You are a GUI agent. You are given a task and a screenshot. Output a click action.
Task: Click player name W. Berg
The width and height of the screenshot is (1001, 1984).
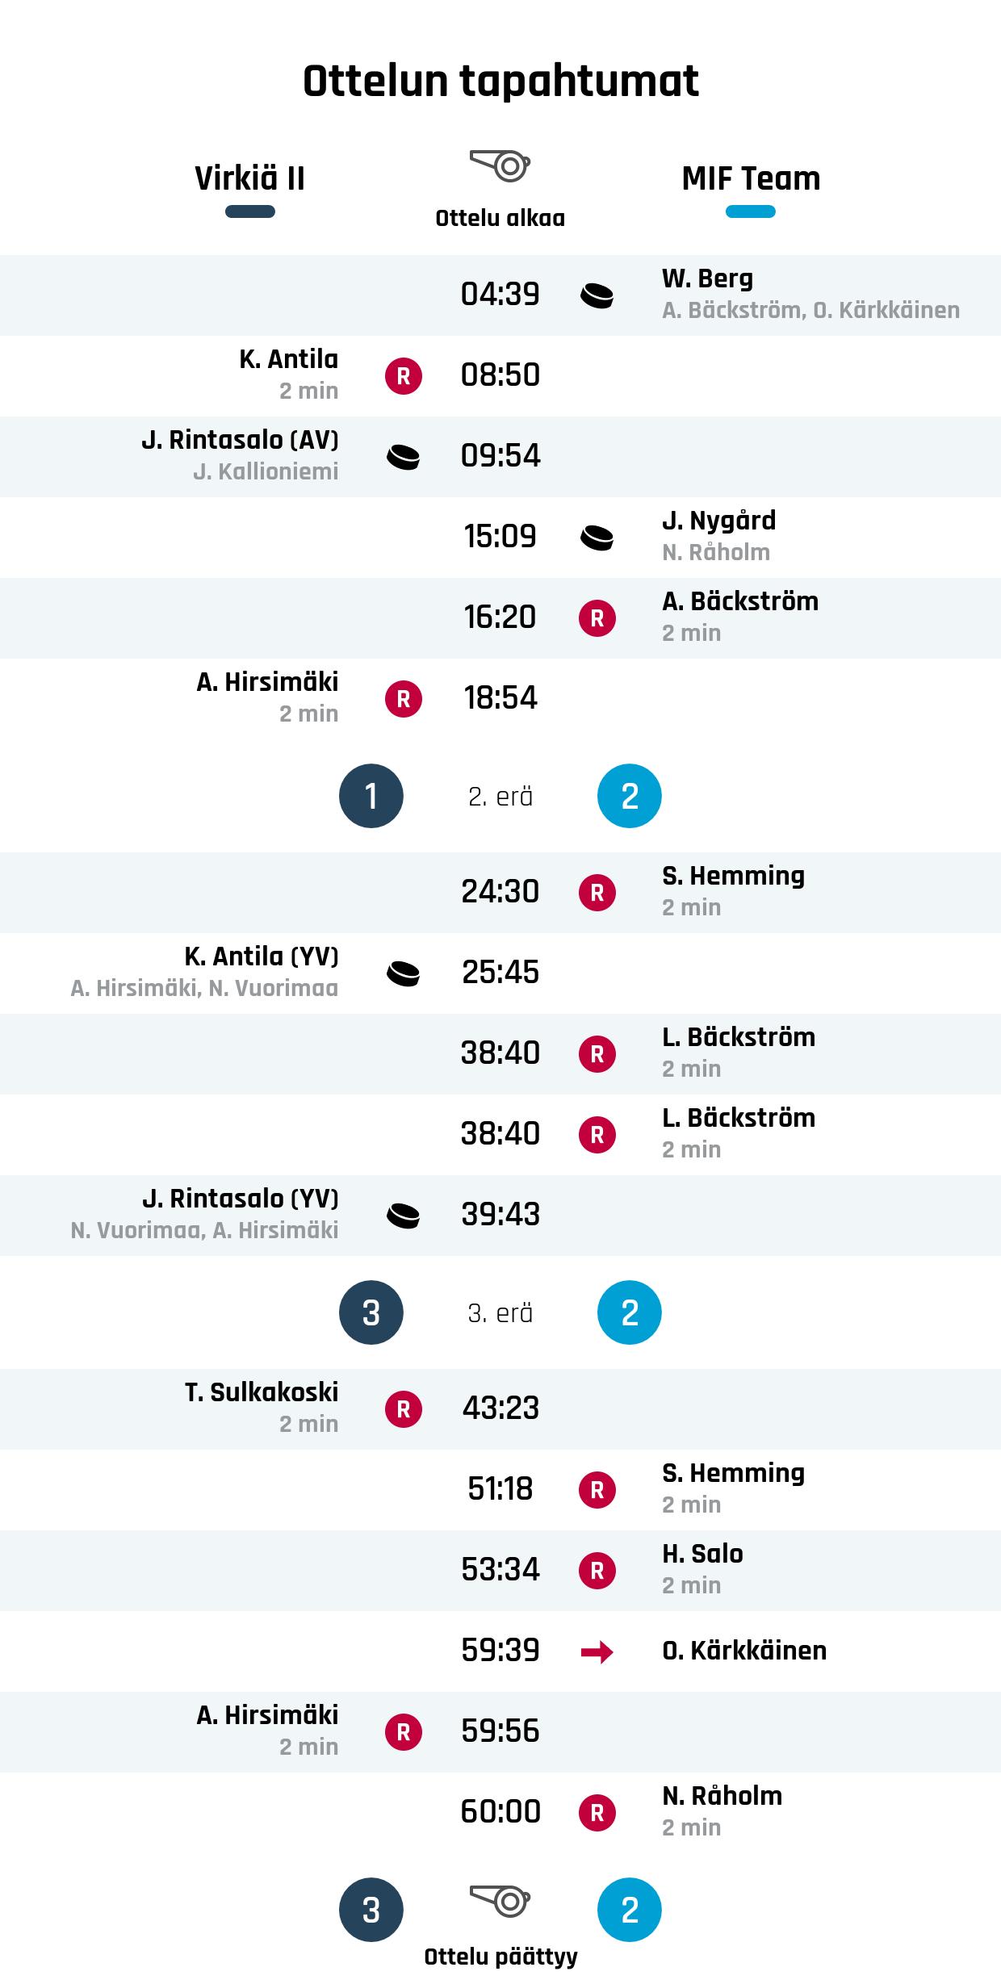[x=707, y=278]
